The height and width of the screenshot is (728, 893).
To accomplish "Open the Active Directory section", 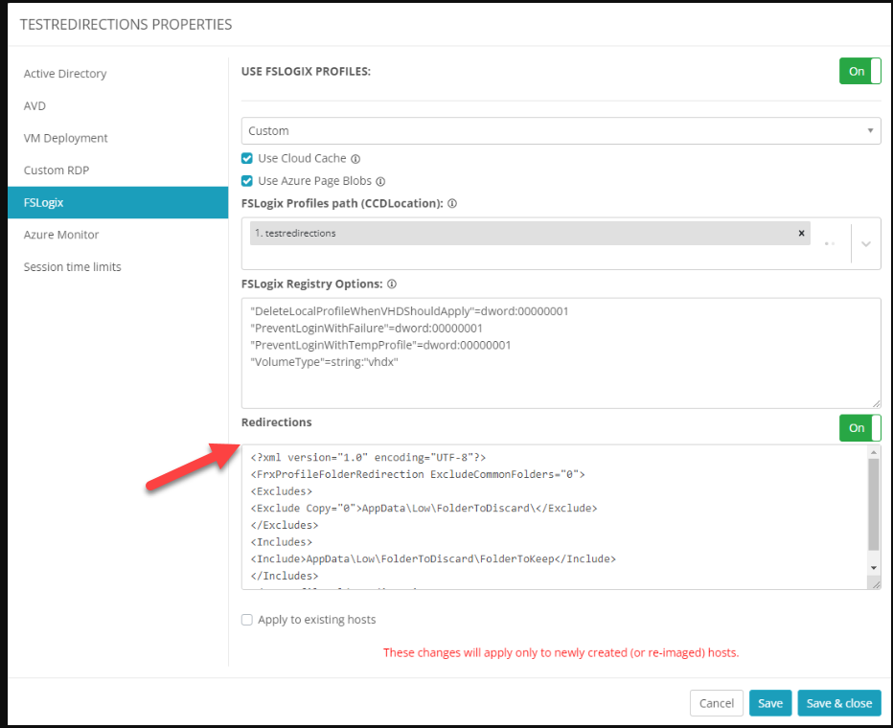I will coord(65,74).
